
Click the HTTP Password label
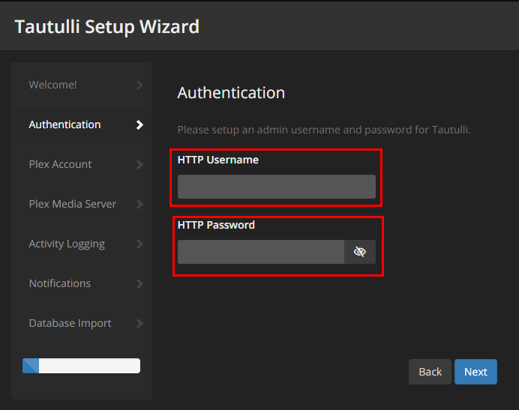tap(216, 225)
